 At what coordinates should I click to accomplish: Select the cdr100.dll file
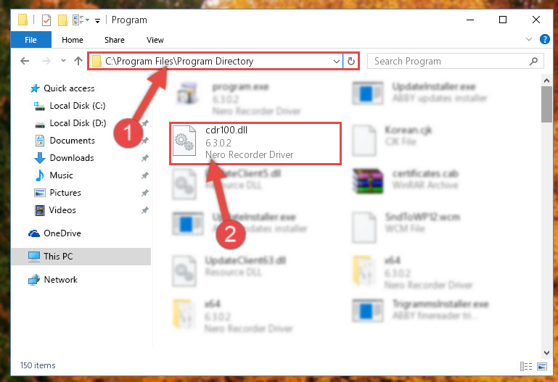tap(255, 144)
